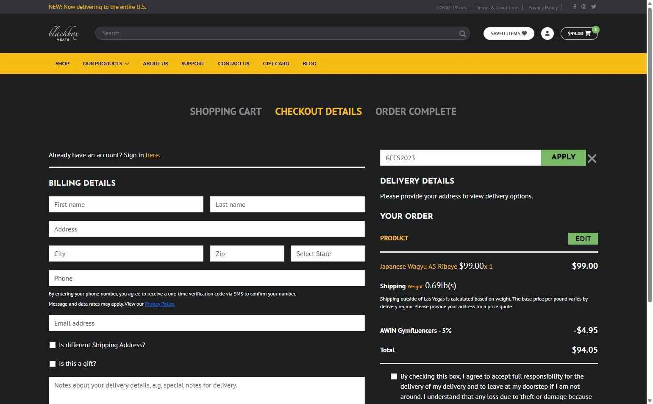Focus the Address field

[207, 229]
